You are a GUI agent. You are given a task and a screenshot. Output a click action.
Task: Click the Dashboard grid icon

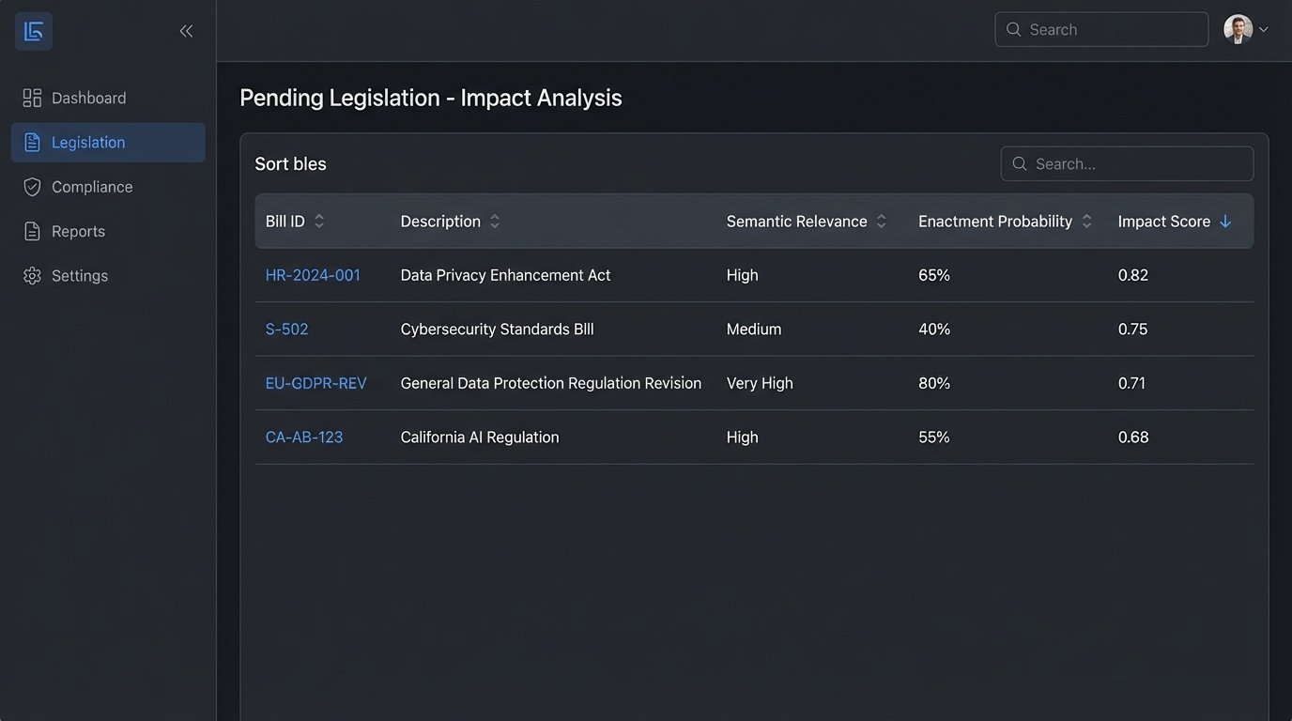32,98
